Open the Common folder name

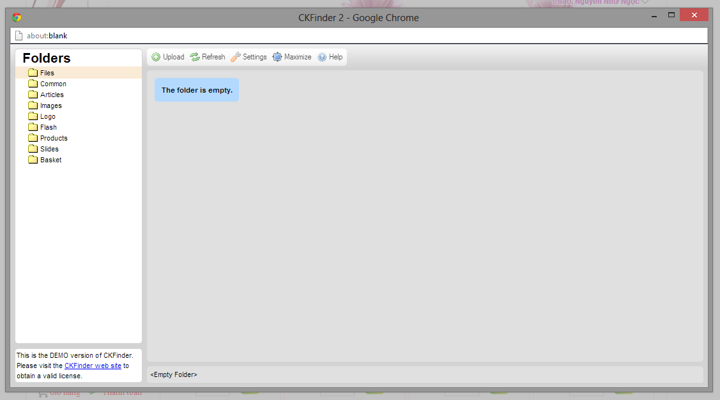(x=53, y=84)
